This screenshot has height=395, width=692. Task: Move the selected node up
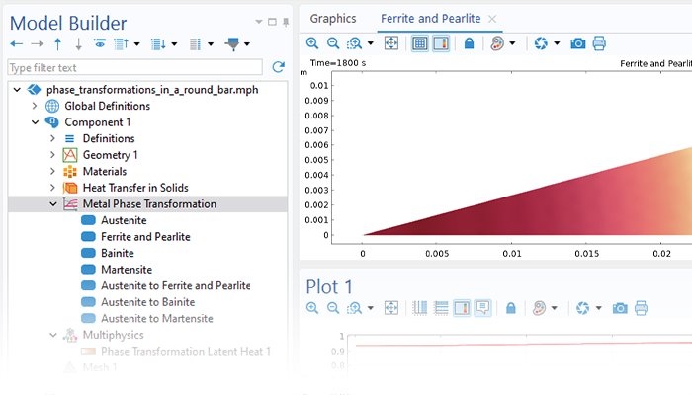[57, 43]
